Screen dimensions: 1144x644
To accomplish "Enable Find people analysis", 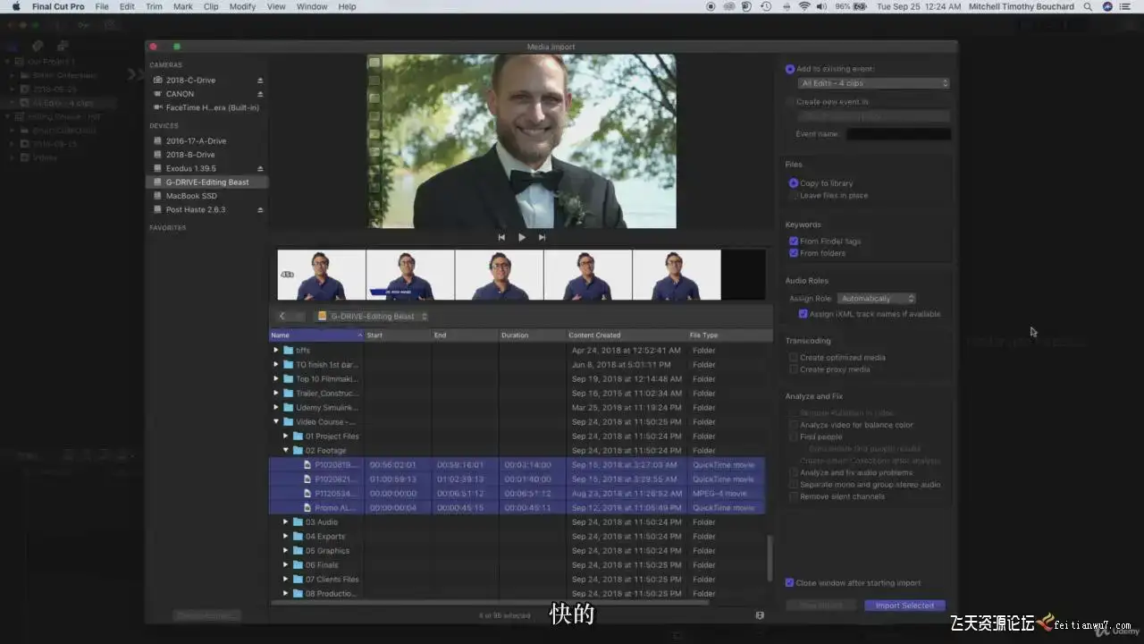I will click(793, 437).
